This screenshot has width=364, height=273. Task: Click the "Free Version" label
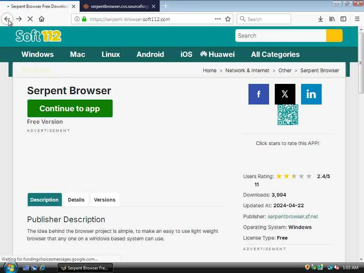45,122
